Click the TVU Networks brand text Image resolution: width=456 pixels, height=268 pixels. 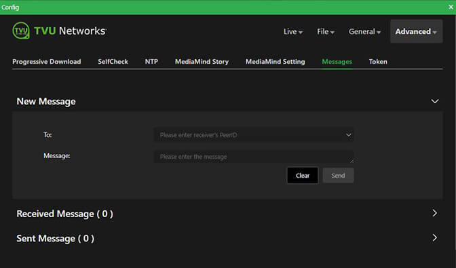[70, 31]
